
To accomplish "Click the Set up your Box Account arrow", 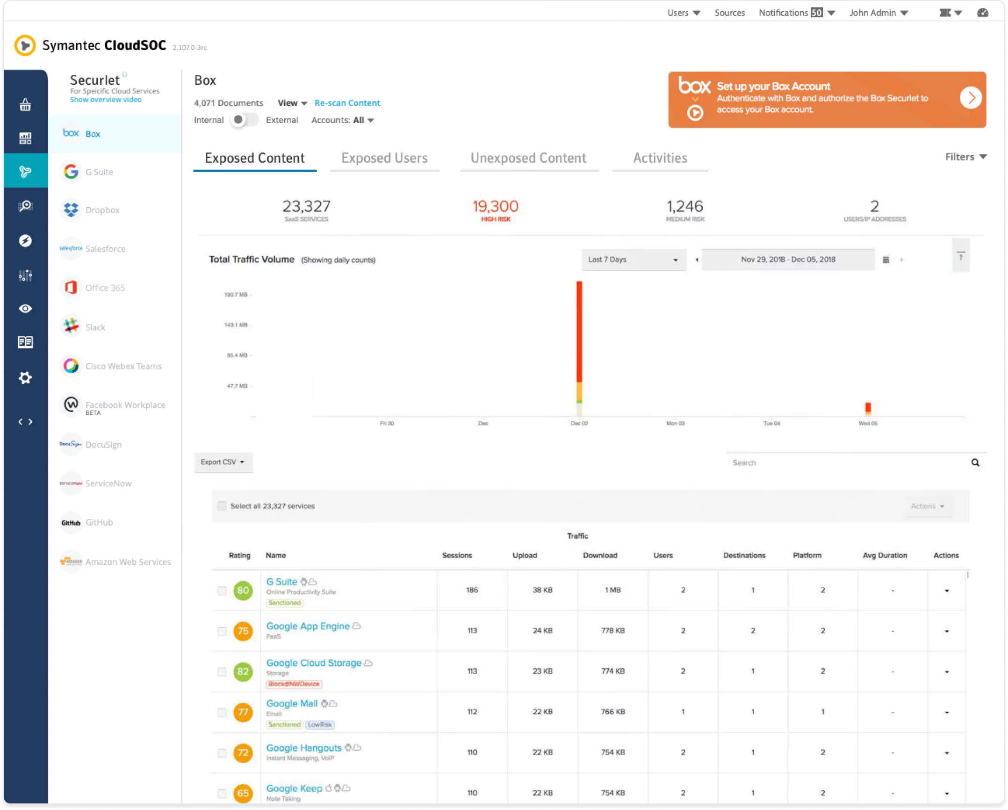I will 971,98.
